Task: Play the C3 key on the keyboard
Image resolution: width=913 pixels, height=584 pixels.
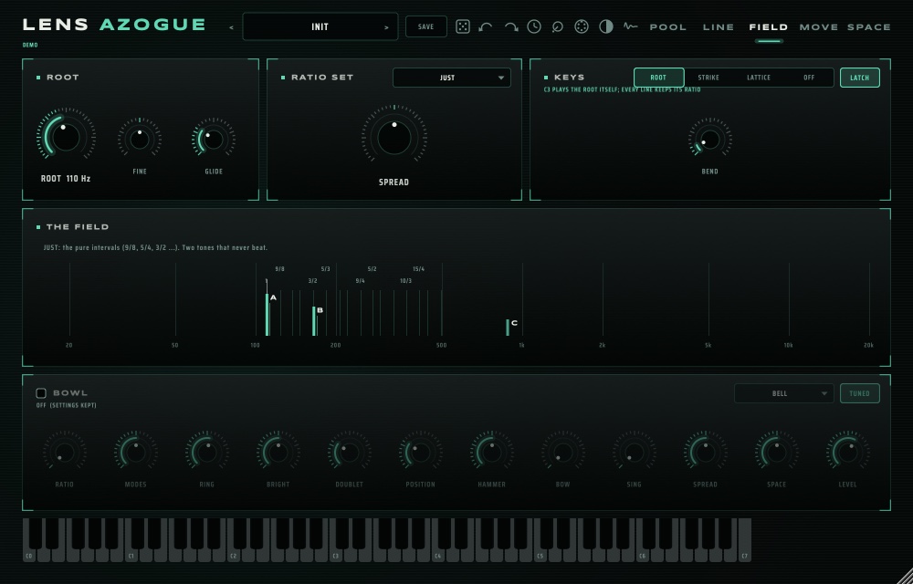Action: click(x=337, y=554)
